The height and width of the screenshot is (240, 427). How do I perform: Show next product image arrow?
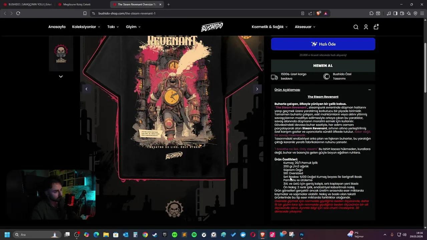coord(257,89)
